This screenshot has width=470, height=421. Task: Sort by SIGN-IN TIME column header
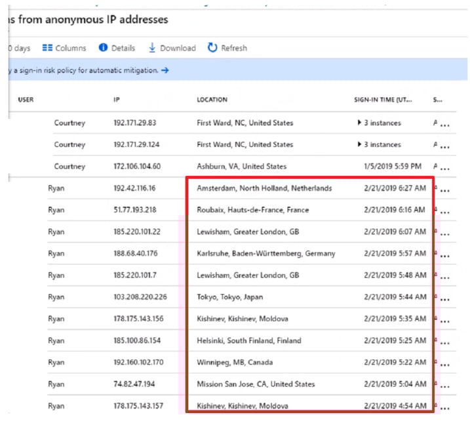[383, 100]
